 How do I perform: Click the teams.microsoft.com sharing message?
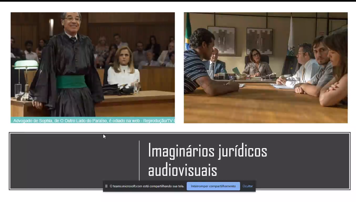click(x=147, y=186)
